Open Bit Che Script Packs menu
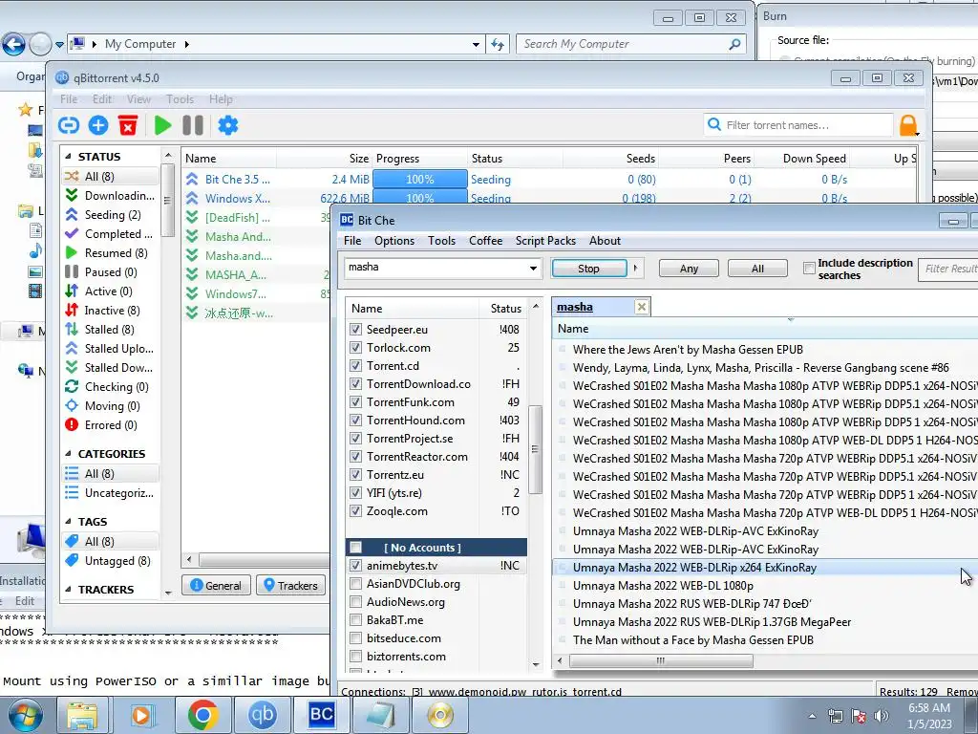The width and height of the screenshot is (978, 734). (x=545, y=241)
